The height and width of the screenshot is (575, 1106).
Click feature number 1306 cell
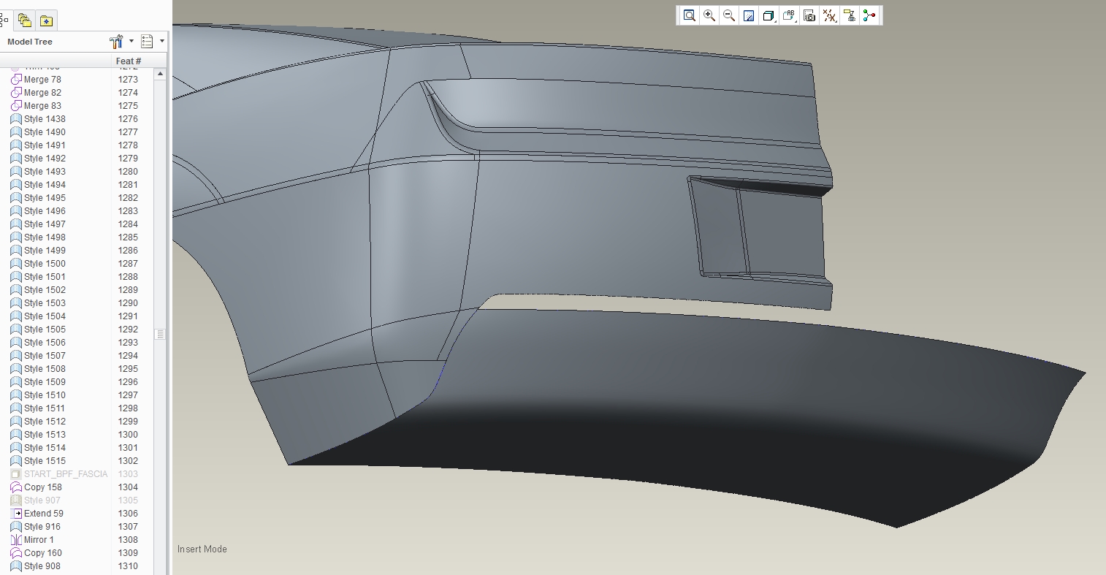(128, 514)
